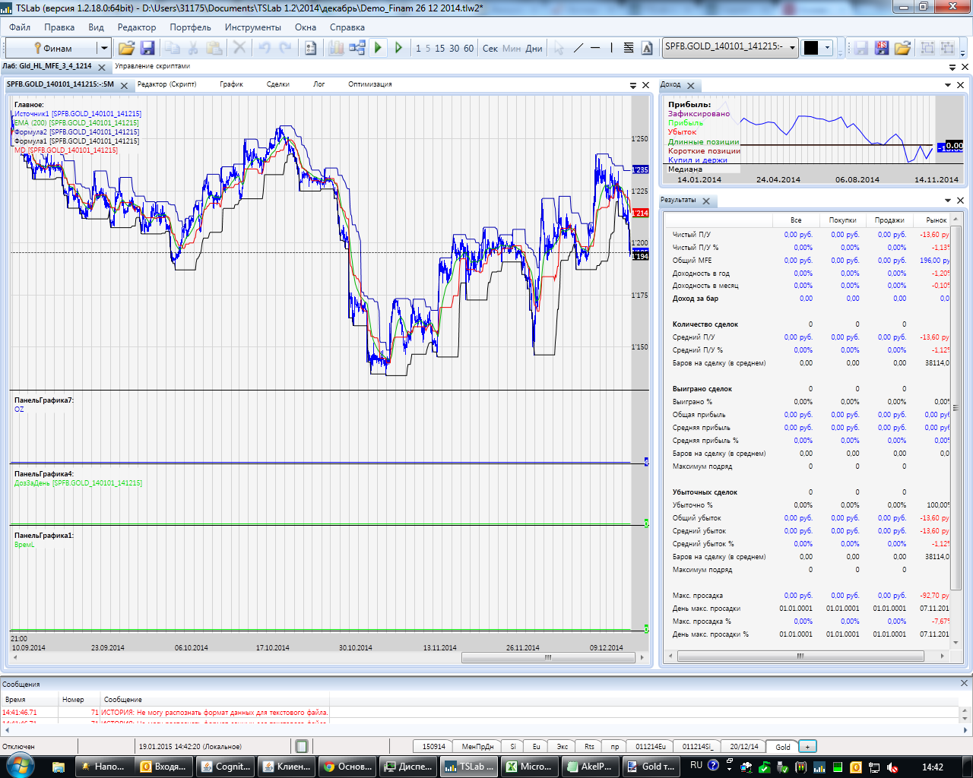
Task: Toggle the Сек timeframe unit
Action: pyautogui.click(x=490, y=48)
